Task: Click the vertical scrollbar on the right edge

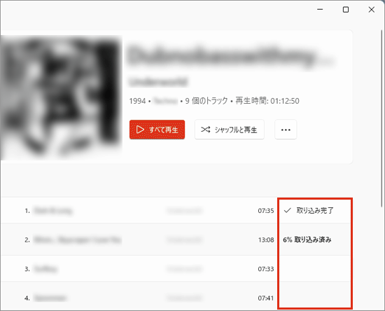Action: point(381,118)
